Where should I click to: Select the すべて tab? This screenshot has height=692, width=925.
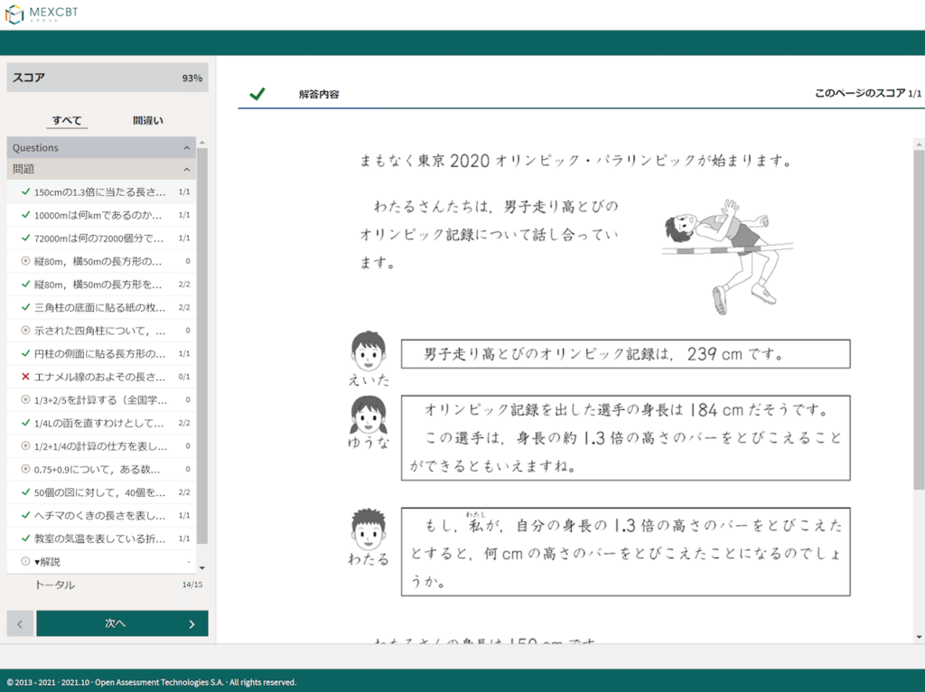click(x=67, y=120)
